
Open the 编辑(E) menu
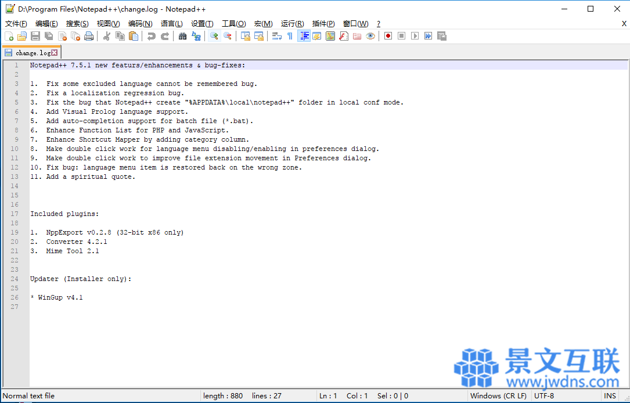[x=46, y=24]
